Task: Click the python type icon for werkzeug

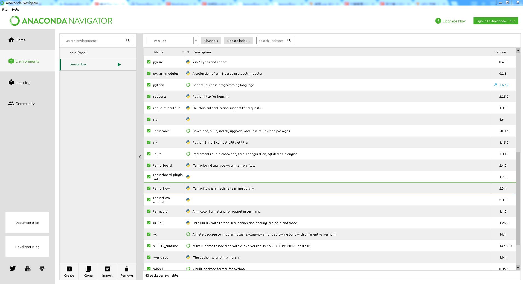Action: coord(188,257)
